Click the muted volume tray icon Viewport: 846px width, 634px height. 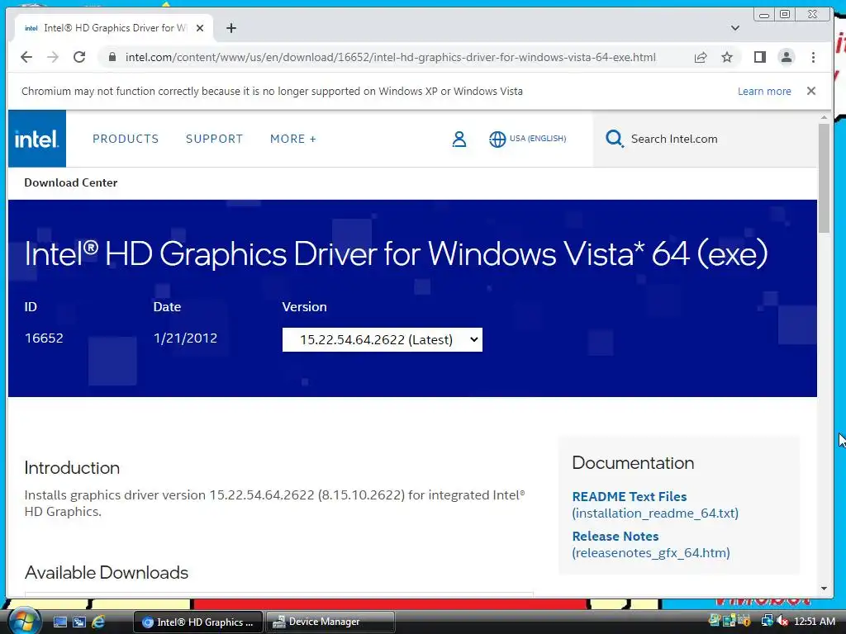pyautogui.click(x=783, y=622)
